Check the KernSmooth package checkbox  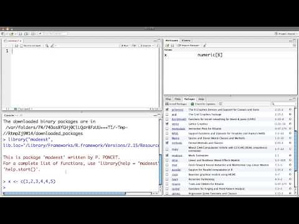coord(167,119)
